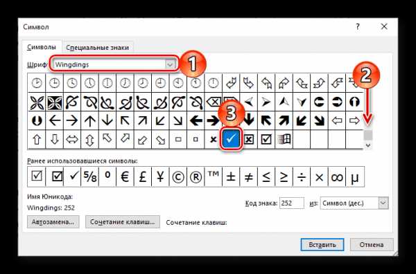Select the small x mark symbol in grid
This screenshot has height=274, width=416.
[214, 139]
